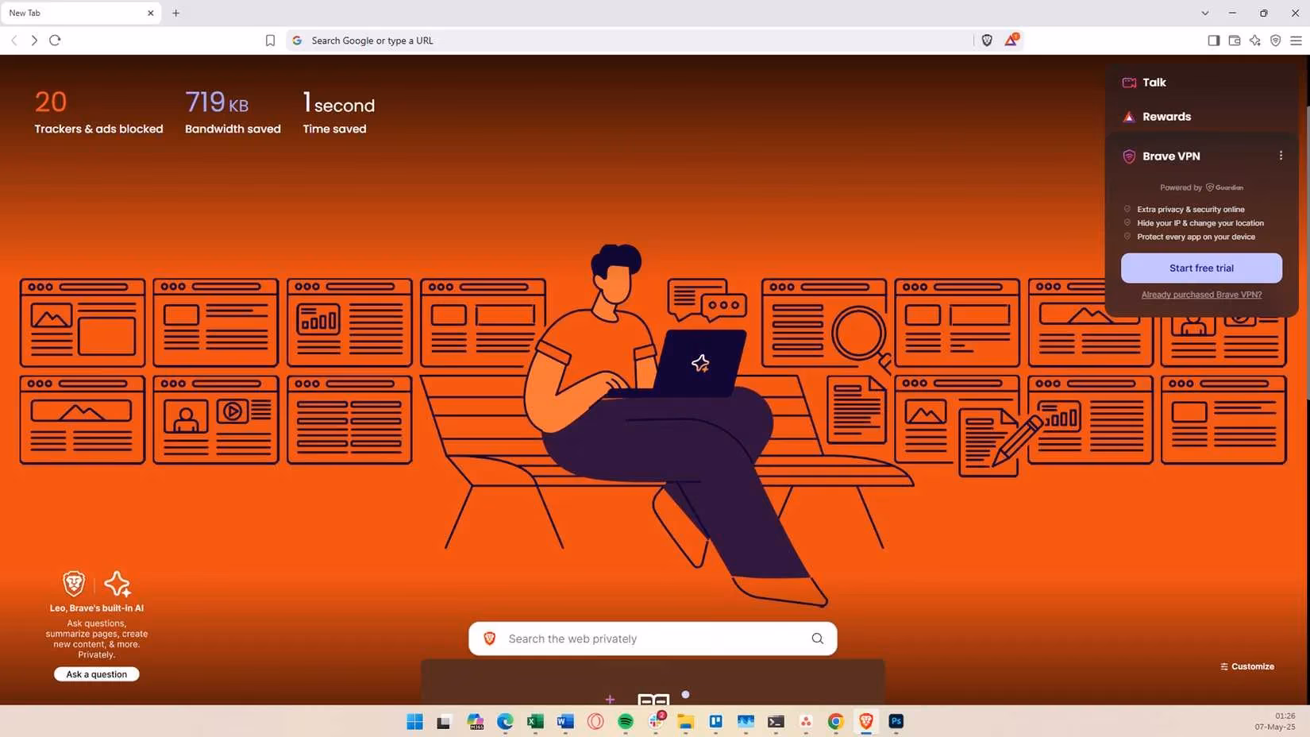Viewport: 1310px width, 737px height.
Task: Launch Spotify from the taskbar
Action: click(626, 721)
